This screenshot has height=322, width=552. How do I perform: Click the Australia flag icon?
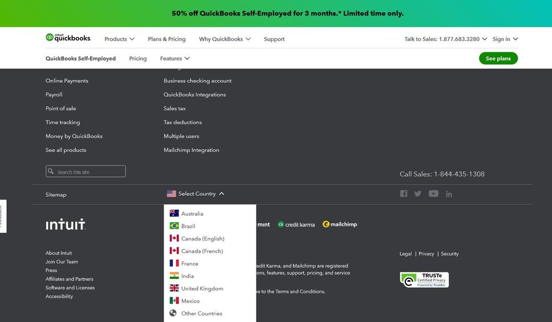pyautogui.click(x=174, y=213)
